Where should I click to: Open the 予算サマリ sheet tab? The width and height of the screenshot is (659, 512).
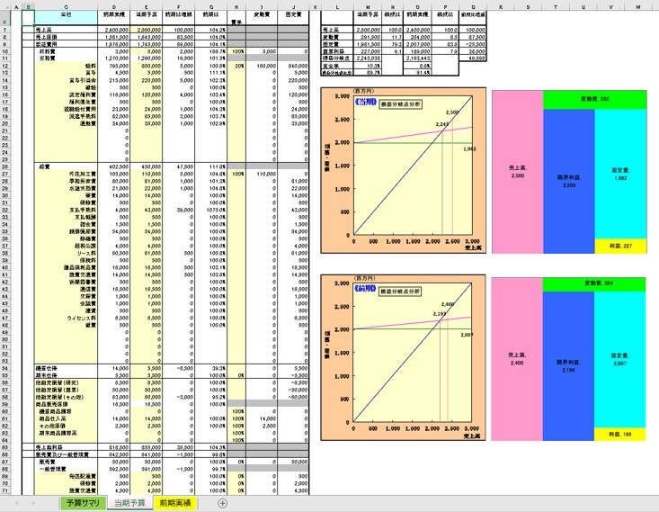click(83, 503)
